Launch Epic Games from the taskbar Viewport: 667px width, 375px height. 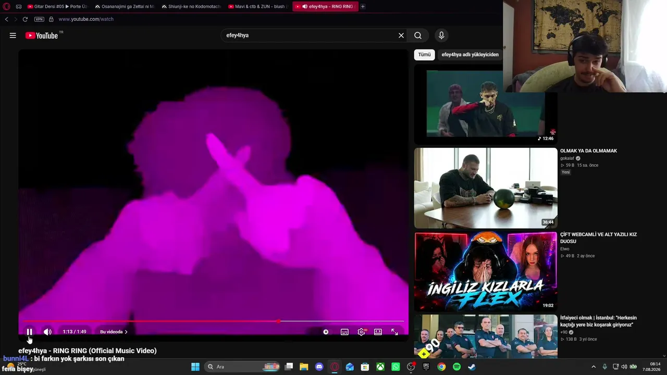pos(426,367)
